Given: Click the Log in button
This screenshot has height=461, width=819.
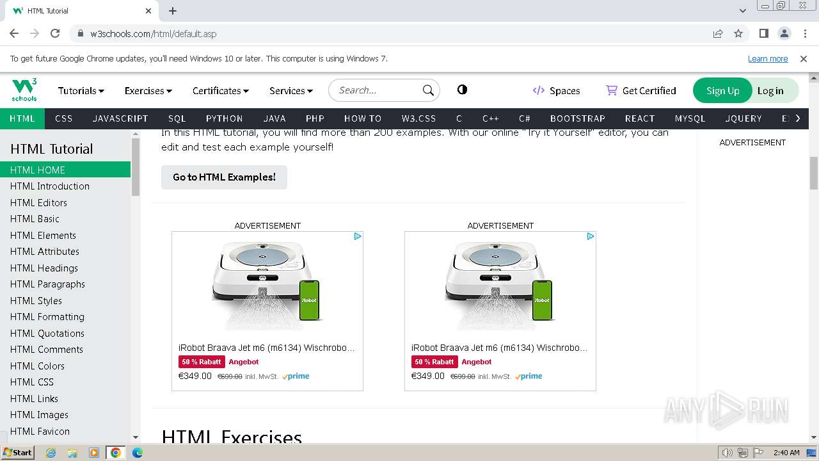Looking at the screenshot, I should coord(770,90).
